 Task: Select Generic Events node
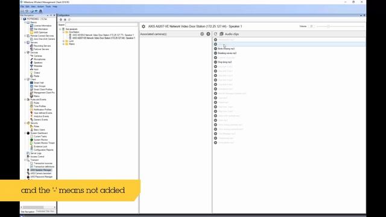(x=41, y=120)
